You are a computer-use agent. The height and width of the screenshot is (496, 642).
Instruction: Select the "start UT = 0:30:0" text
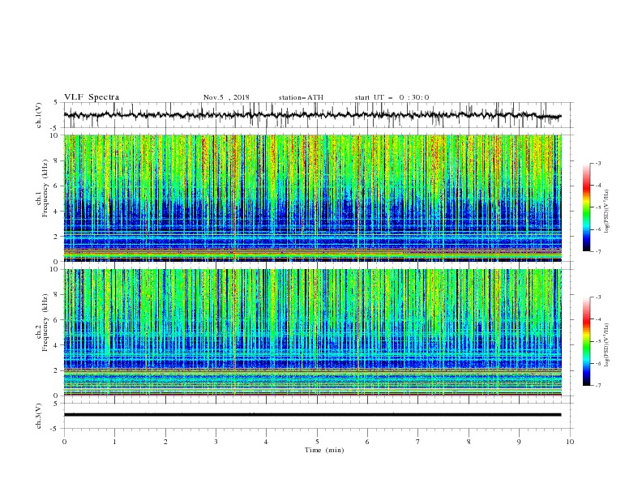coord(392,97)
